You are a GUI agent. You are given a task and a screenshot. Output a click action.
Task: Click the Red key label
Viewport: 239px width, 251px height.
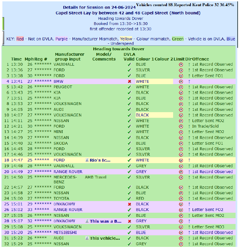pos(20,39)
